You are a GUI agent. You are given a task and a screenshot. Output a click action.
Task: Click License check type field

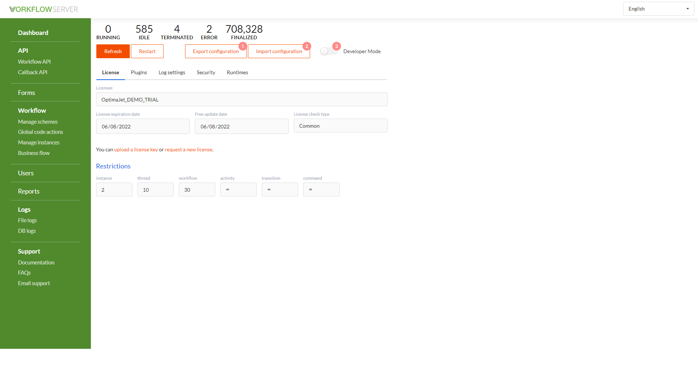tap(341, 125)
